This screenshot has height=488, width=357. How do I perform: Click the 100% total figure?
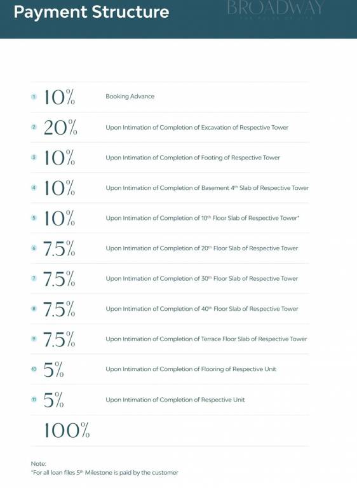67,430
